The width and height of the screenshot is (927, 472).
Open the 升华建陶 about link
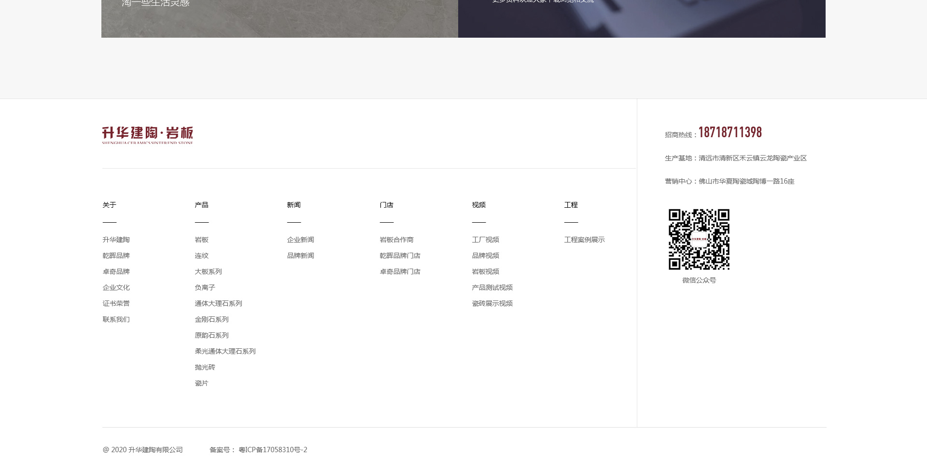(116, 240)
